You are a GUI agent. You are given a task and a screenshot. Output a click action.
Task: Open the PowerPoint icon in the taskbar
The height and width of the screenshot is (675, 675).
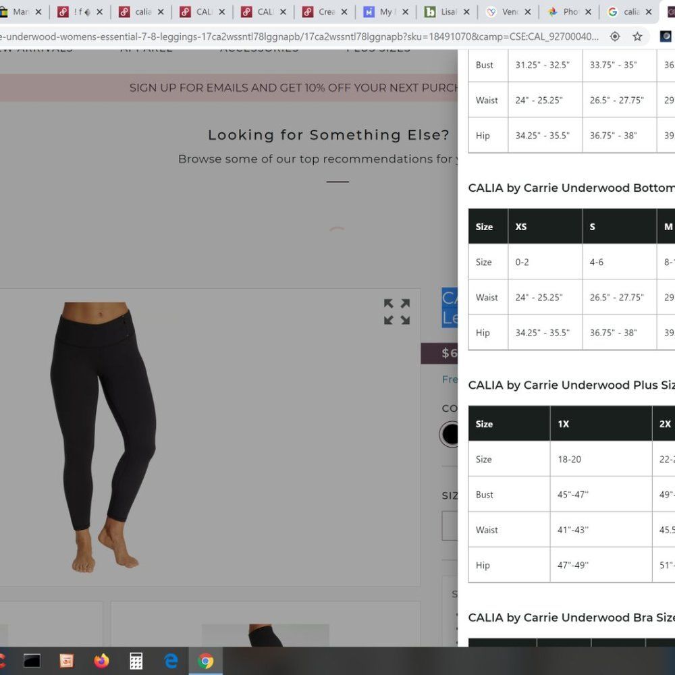coord(66,661)
